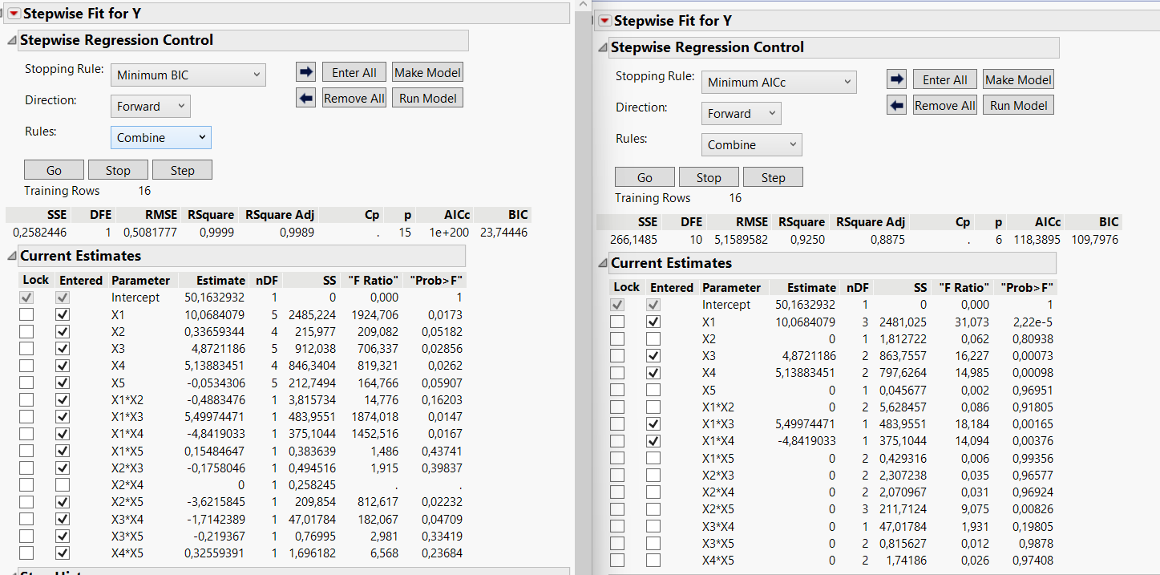Collapse right Current Estimates section triangle
This screenshot has height=575, width=1160.
tap(602, 263)
